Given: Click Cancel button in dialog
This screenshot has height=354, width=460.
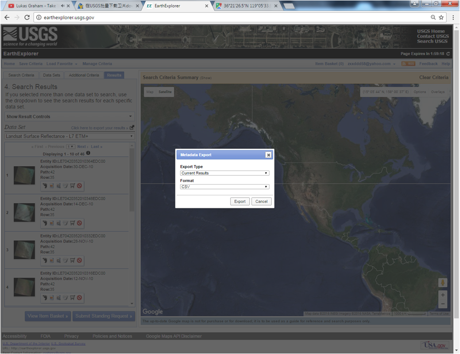Looking at the screenshot, I should [261, 202].
